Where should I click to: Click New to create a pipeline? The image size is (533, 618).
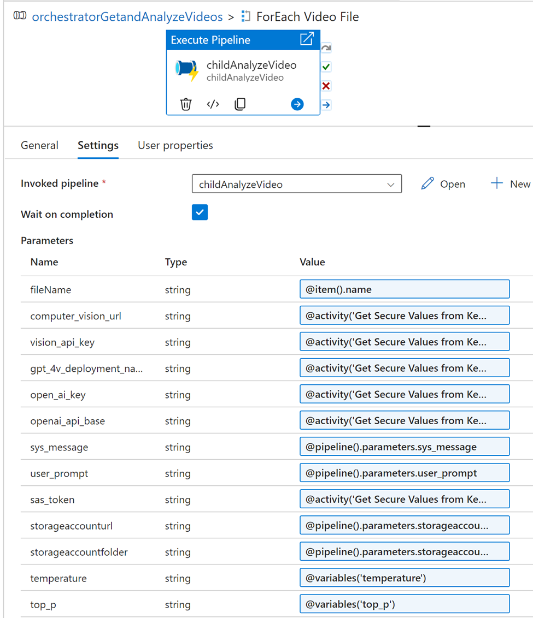click(x=511, y=183)
